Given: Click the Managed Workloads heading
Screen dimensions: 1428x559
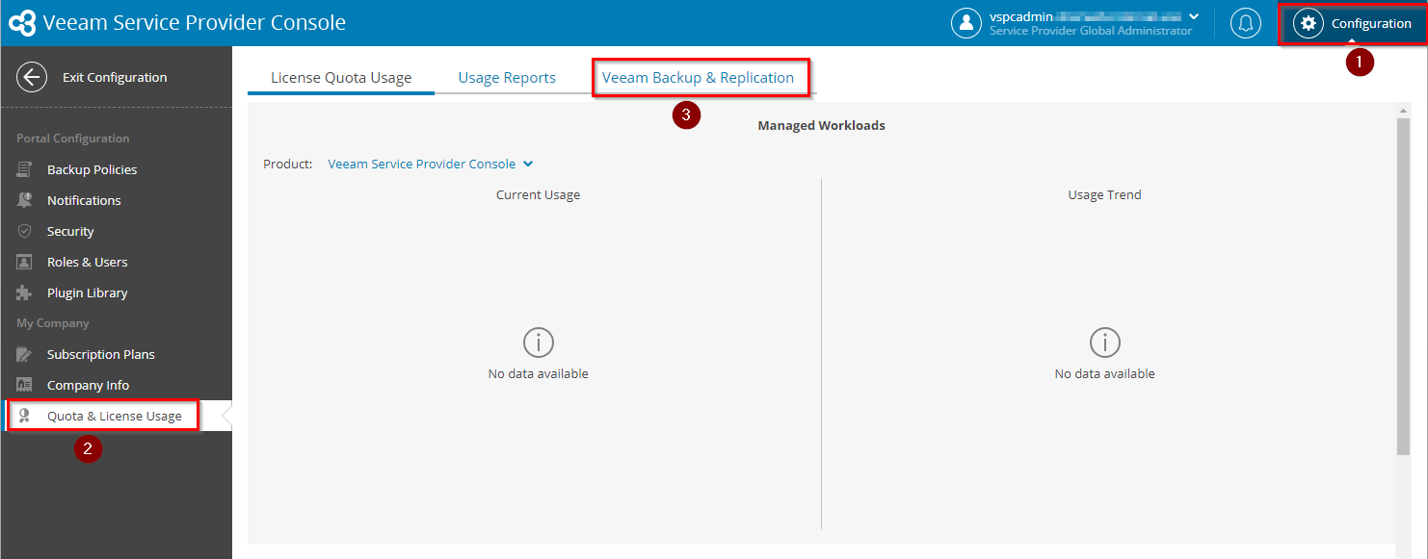Looking at the screenshot, I should (821, 125).
